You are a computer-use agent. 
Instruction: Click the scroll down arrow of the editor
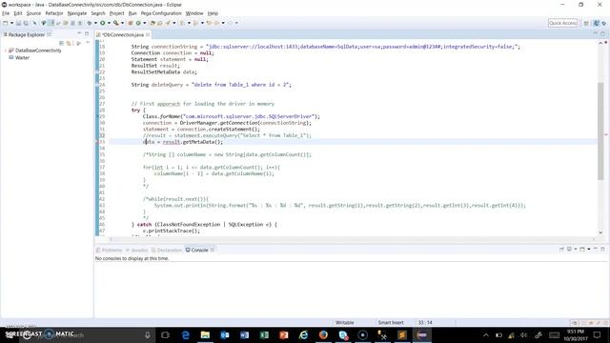click(x=600, y=232)
